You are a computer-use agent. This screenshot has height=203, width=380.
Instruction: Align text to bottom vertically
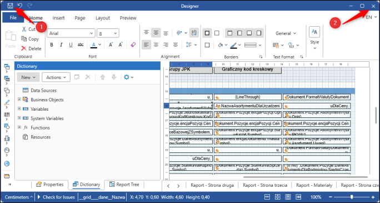(x=166, y=33)
